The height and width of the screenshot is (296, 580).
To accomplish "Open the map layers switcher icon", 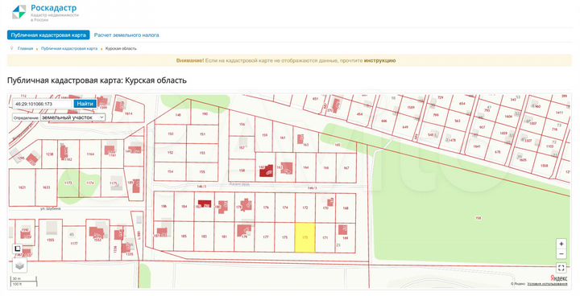I will pos(20,265).
